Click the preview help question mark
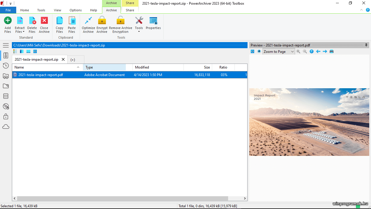Image resolution: width=371 pixels, height=209 pixels. point(312,51)
